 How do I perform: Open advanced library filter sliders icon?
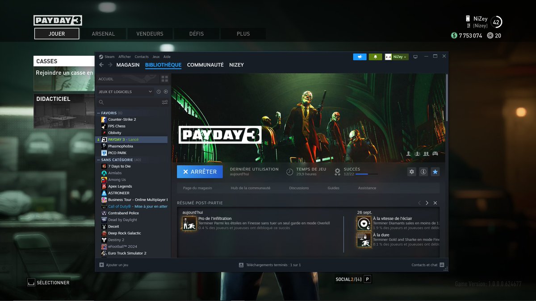(x=165, y=102)
